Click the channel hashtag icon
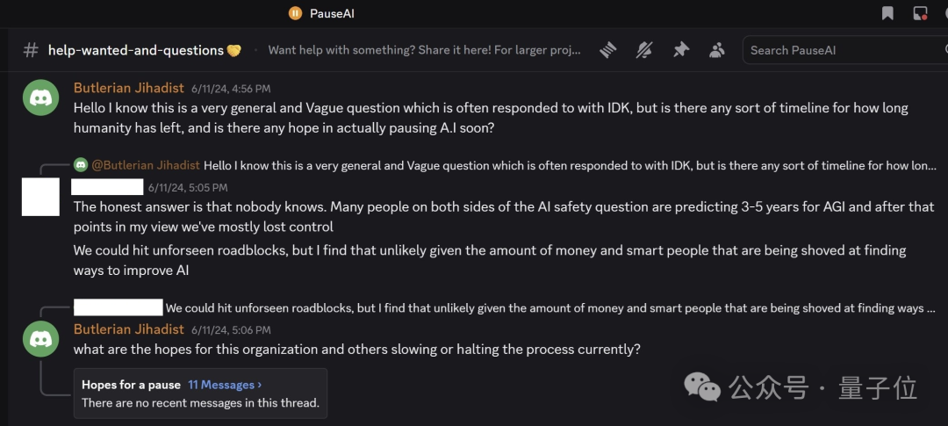This screenshot has width=948, height=426. point(31,50)
